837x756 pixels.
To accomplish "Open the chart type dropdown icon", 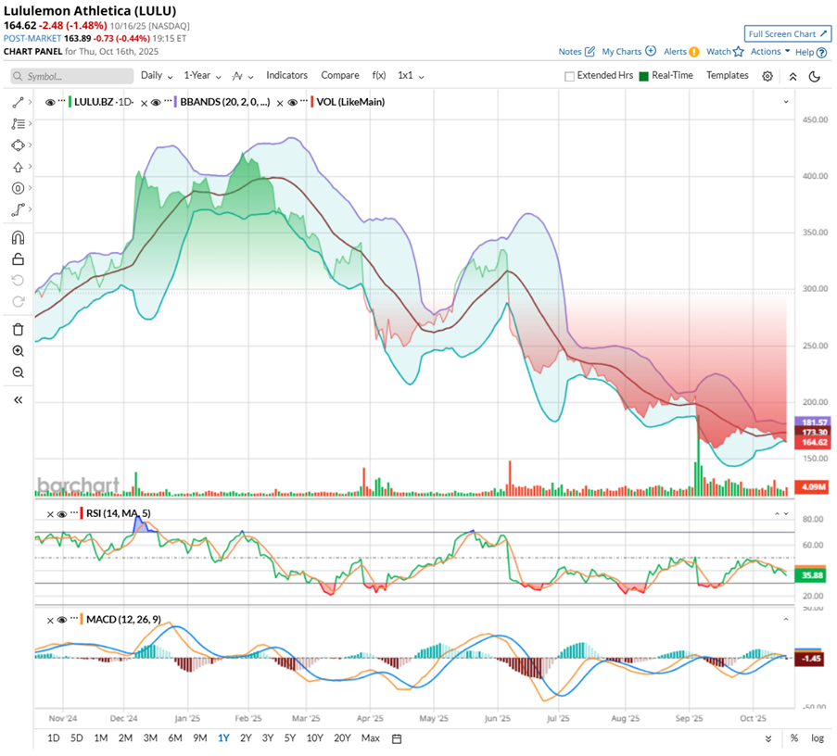I will [x=242, y=76].
